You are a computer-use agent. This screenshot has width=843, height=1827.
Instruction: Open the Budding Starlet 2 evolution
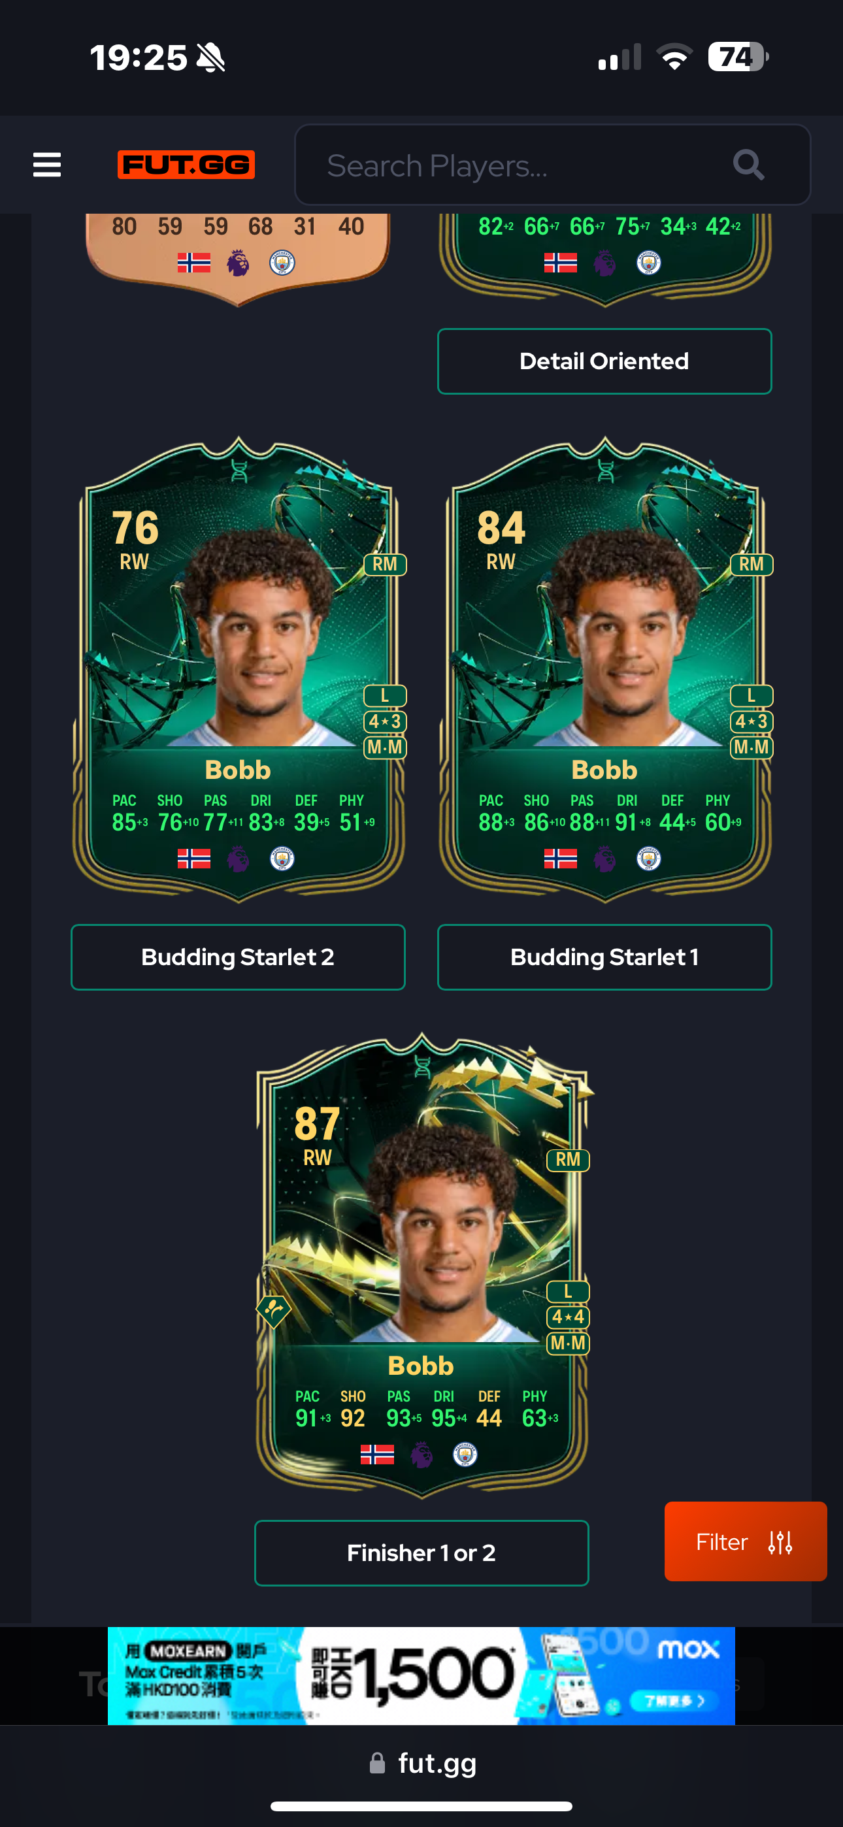pyautogui.click(x=238, y=957)
